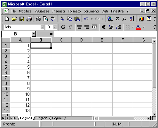Click the AutoSum sigma icon
Viewport: 158px width, 128px height.
pos(117,19)
